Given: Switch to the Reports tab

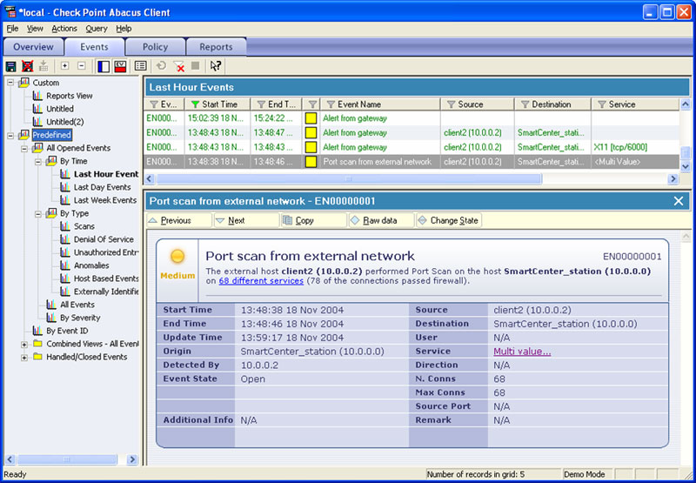Looking at the screenshot, I should [x=216, y=47].
